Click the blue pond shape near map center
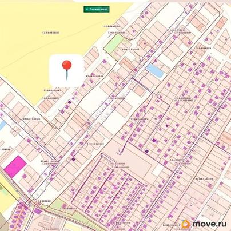Screen dimensions: 231x231 click(155, 70)
